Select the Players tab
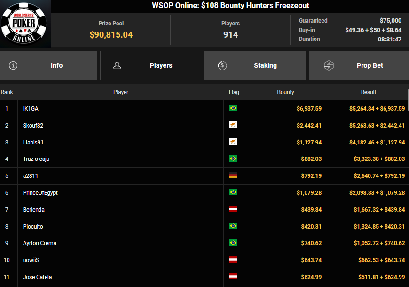 (150, 65)
